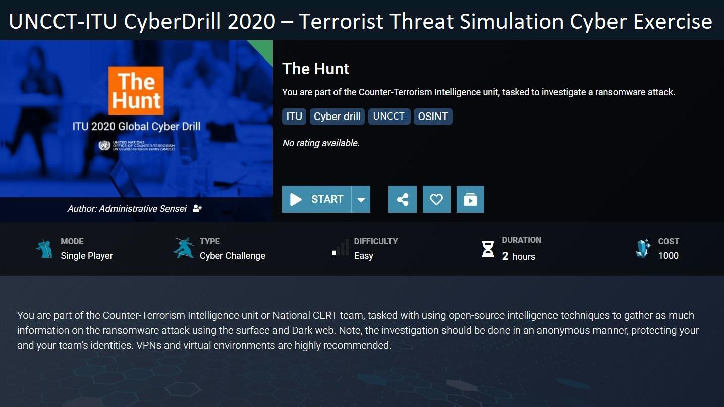
Task: Select the UNCCT tag
Action: (389, 117)
